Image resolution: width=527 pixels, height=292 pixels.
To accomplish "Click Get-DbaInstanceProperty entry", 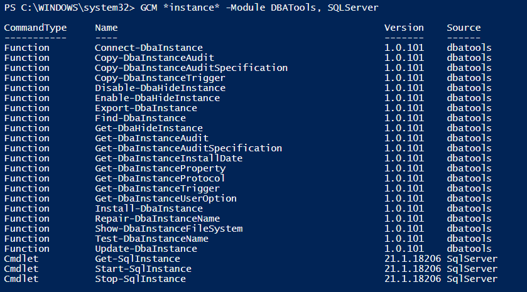I will [x=160, y=169].
